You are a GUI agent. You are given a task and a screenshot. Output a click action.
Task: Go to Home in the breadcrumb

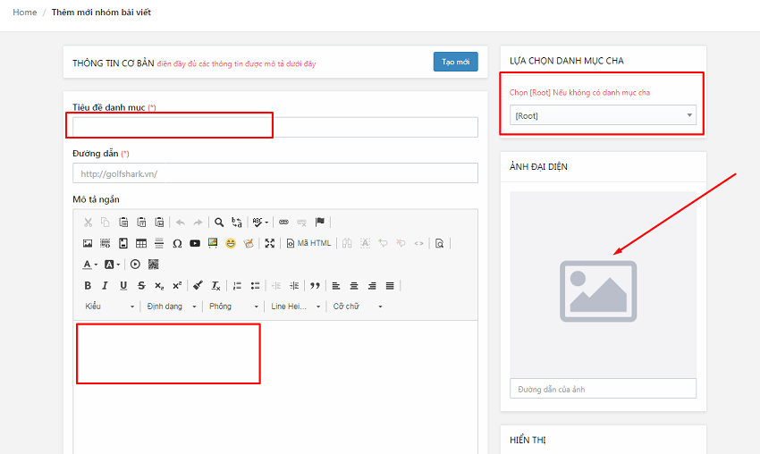[25, 13]
